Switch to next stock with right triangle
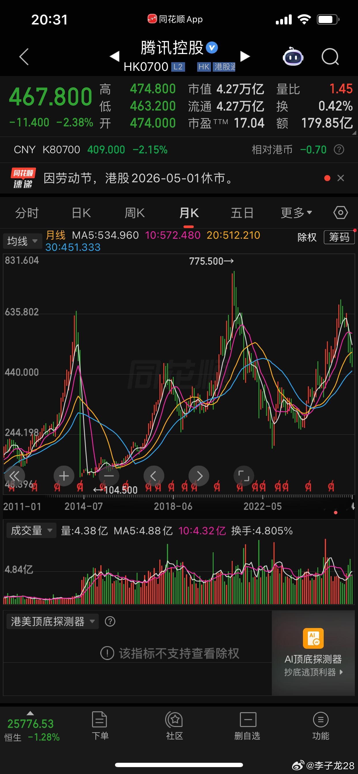The height and width of the screenshot is (774, 358). (x=245, y=56)
